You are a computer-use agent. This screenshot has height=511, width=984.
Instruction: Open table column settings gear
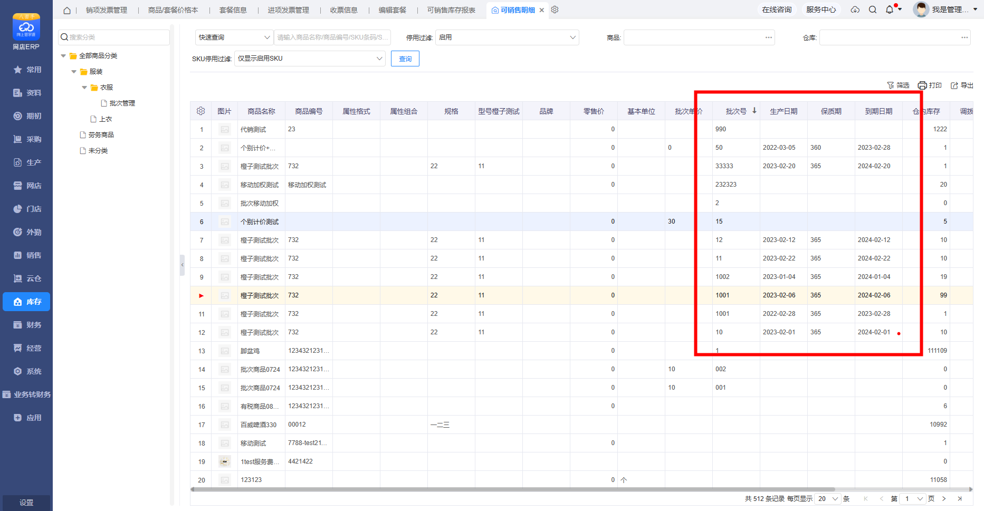click(200, 111)
